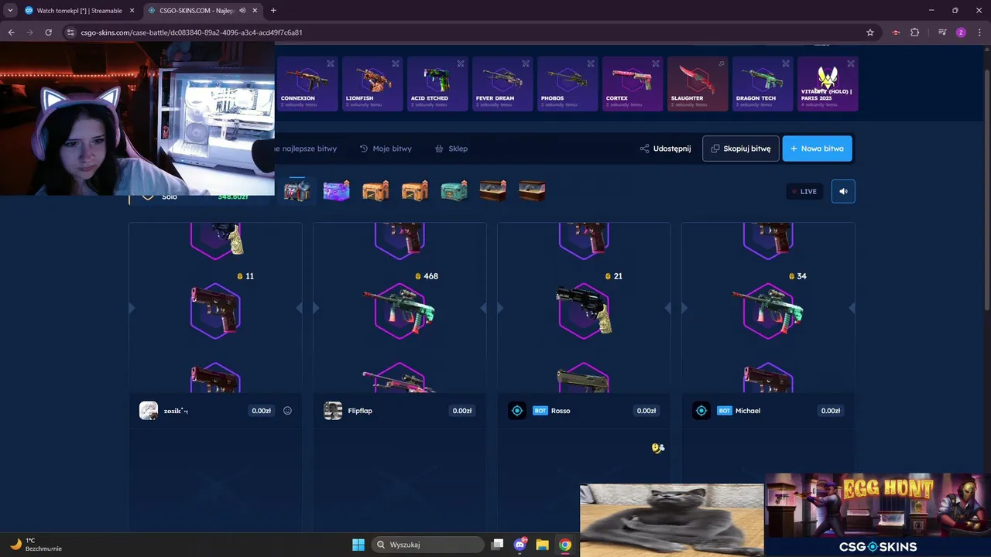The height and width of the screenshot is (557, 991).
Task: Reload the current page
Action: coord(48,32)
